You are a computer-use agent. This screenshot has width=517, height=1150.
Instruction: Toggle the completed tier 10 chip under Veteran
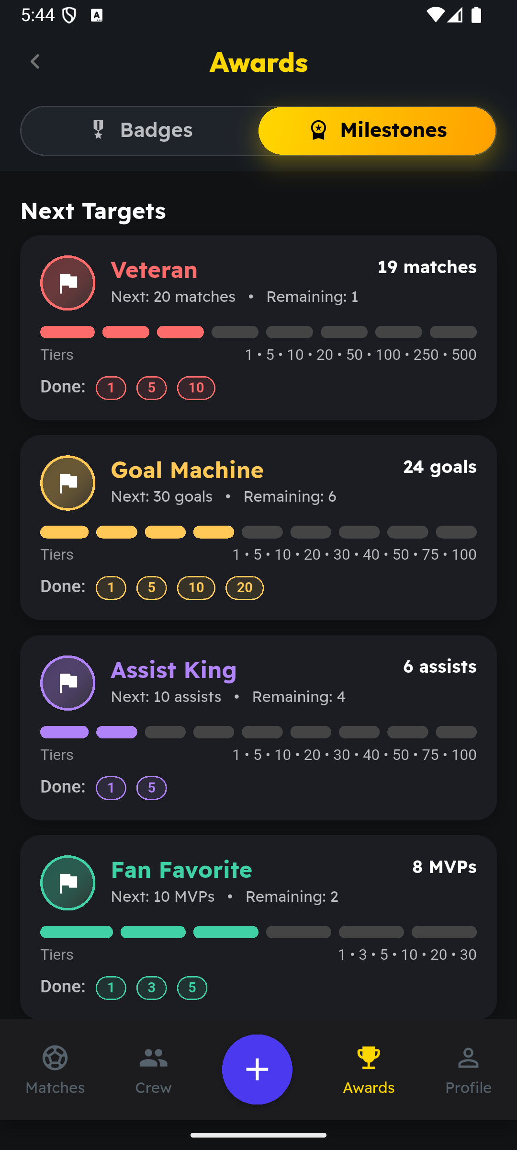click(196, 388)
